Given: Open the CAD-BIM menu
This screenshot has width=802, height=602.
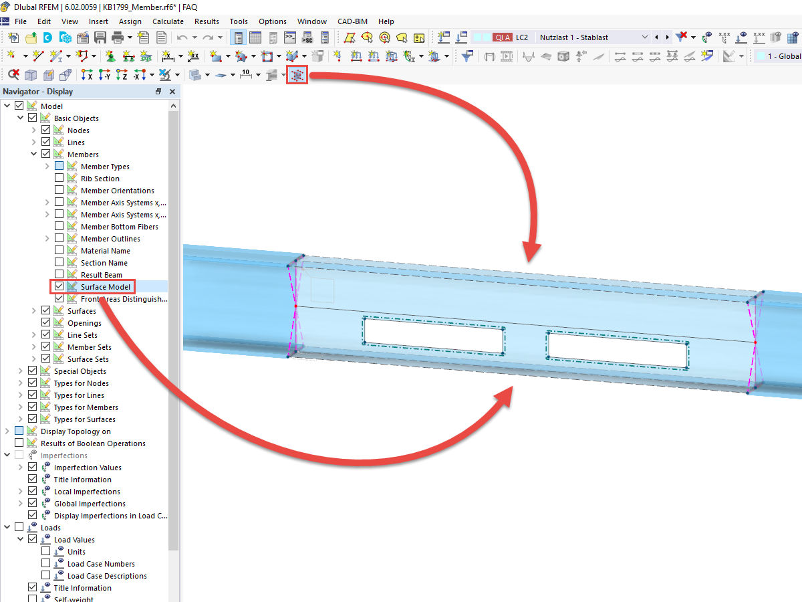Looking at the screenshot, I should point(352,21).
